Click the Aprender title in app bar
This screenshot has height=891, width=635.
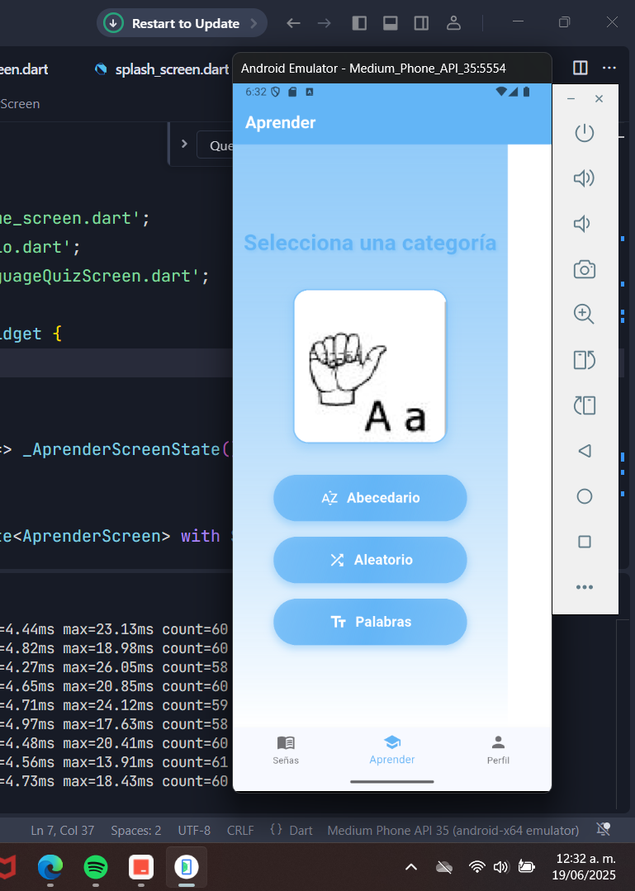(280, 123)
